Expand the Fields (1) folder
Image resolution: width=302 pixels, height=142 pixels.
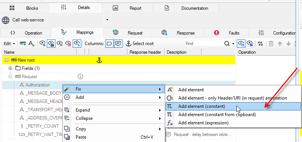(10, 68)
